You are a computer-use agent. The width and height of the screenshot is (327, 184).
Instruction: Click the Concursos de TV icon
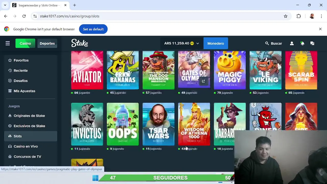click(10, 157)
